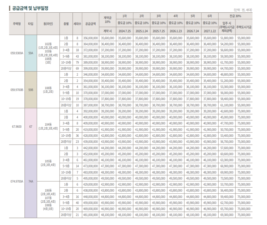Screen dimensions: 267x225
Task: Select the 104동 (1호,2호,3호,4호) cell
Action: click(48, 127)
